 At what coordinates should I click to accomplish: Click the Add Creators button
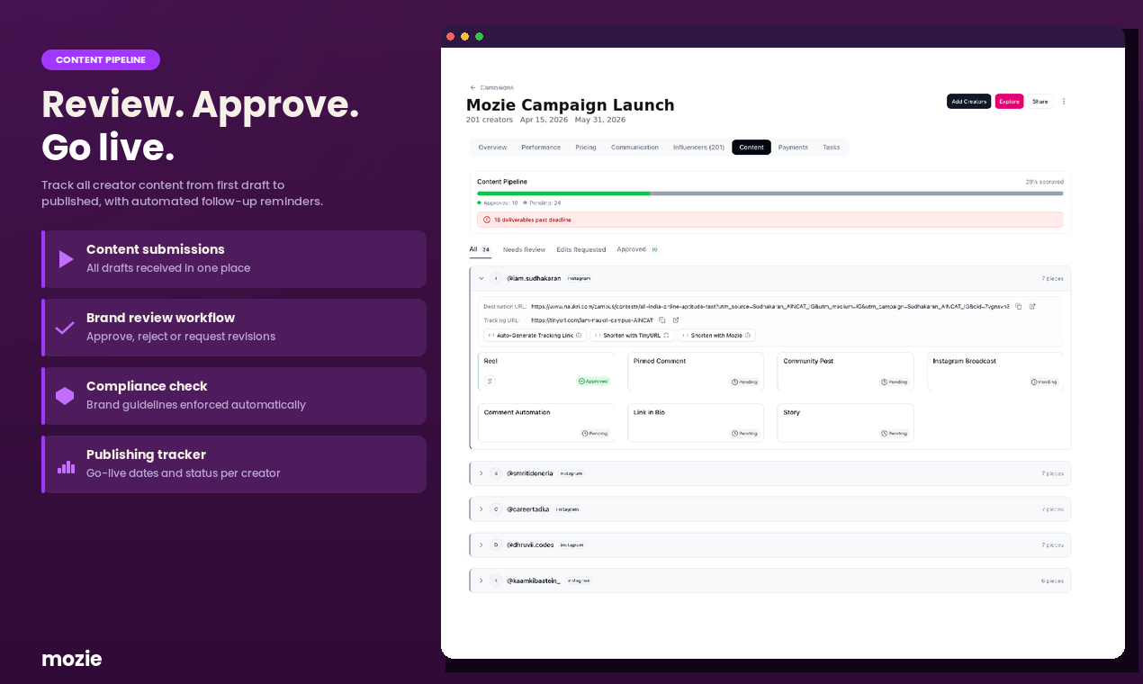point(968,102)
